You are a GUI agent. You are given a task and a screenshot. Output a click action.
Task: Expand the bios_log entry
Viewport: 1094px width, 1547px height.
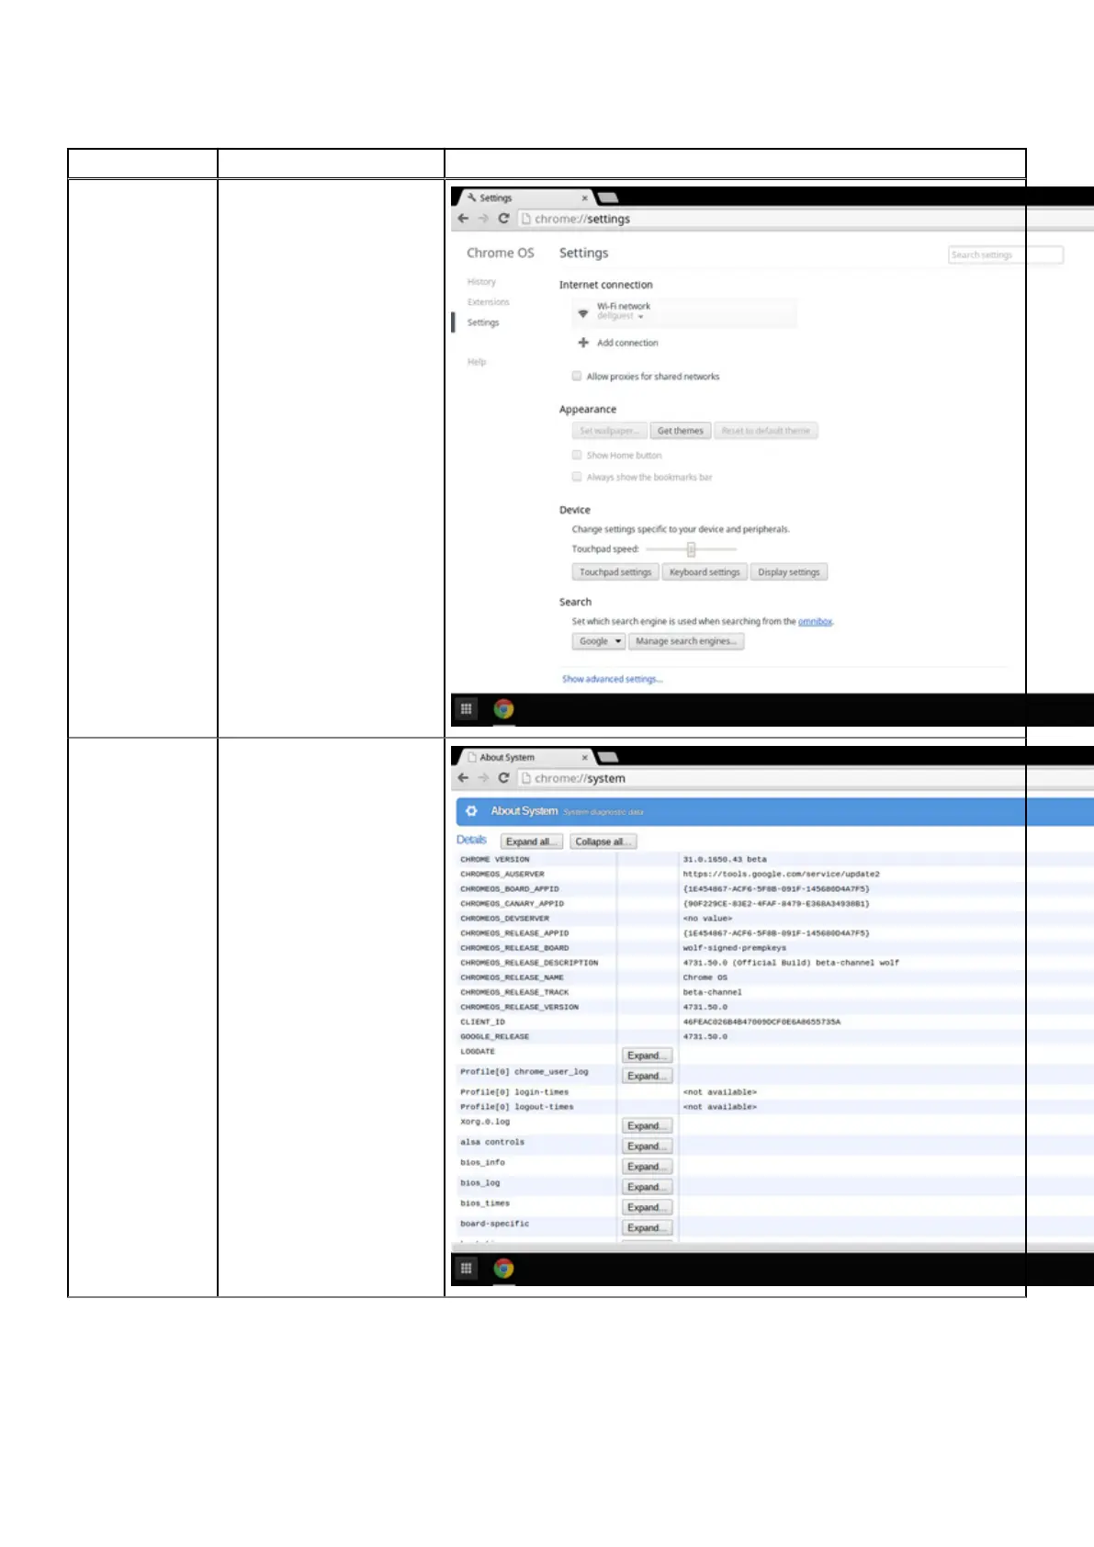(648, 1187)
